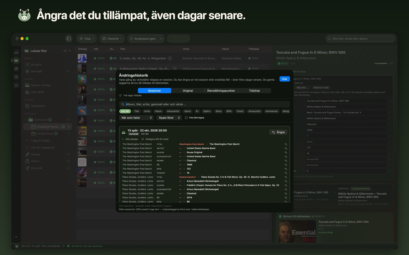Screen dimensions: 409x255
Task: Adjust the confidence slider in right panel
Action: 381,63
